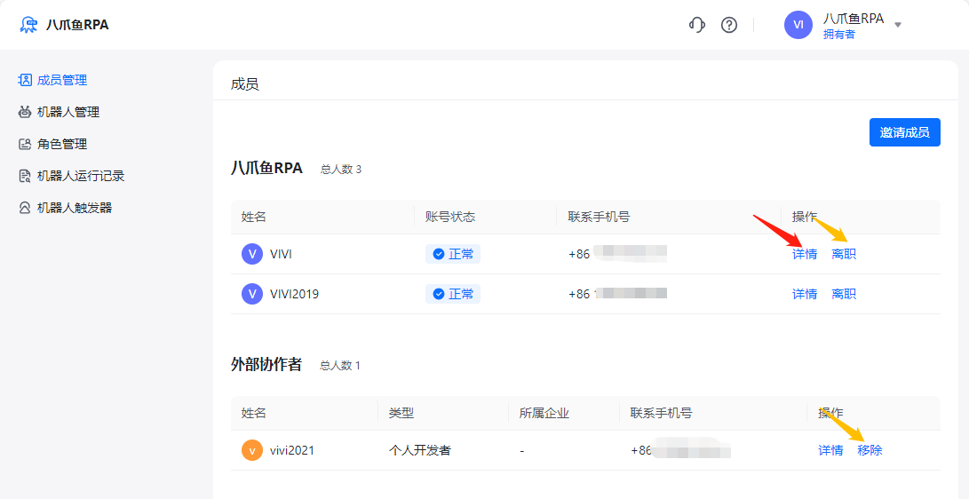Viewport: 969px width, 499px height.
Task: Open 机器人管理 menu item
Action: [68, 112]
